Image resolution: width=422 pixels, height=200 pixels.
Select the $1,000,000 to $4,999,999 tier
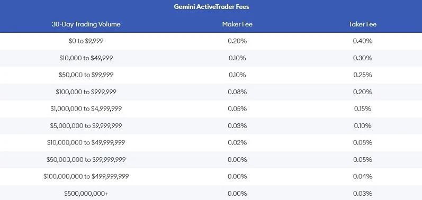86,109
